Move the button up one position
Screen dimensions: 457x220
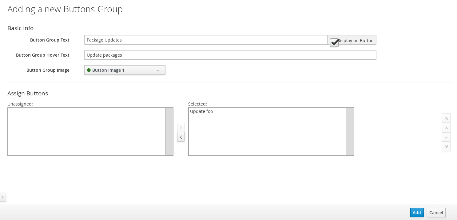(446, 128)
